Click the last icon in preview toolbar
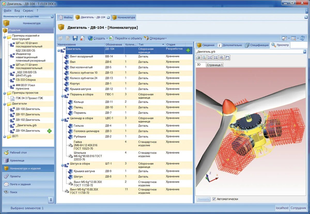This screenshot has height=214, width=310. (228, 57)
